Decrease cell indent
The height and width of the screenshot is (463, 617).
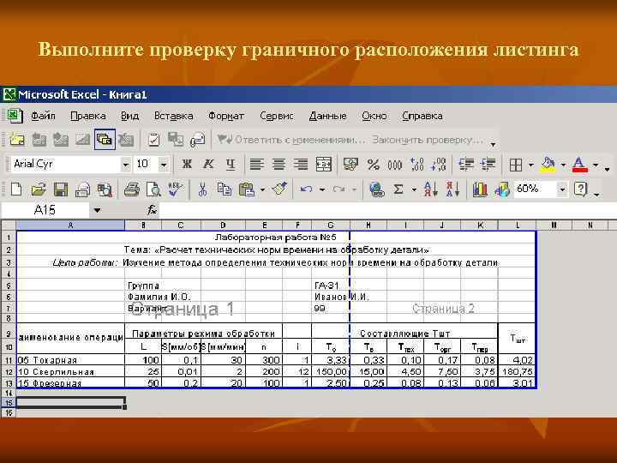coord(466,164)
